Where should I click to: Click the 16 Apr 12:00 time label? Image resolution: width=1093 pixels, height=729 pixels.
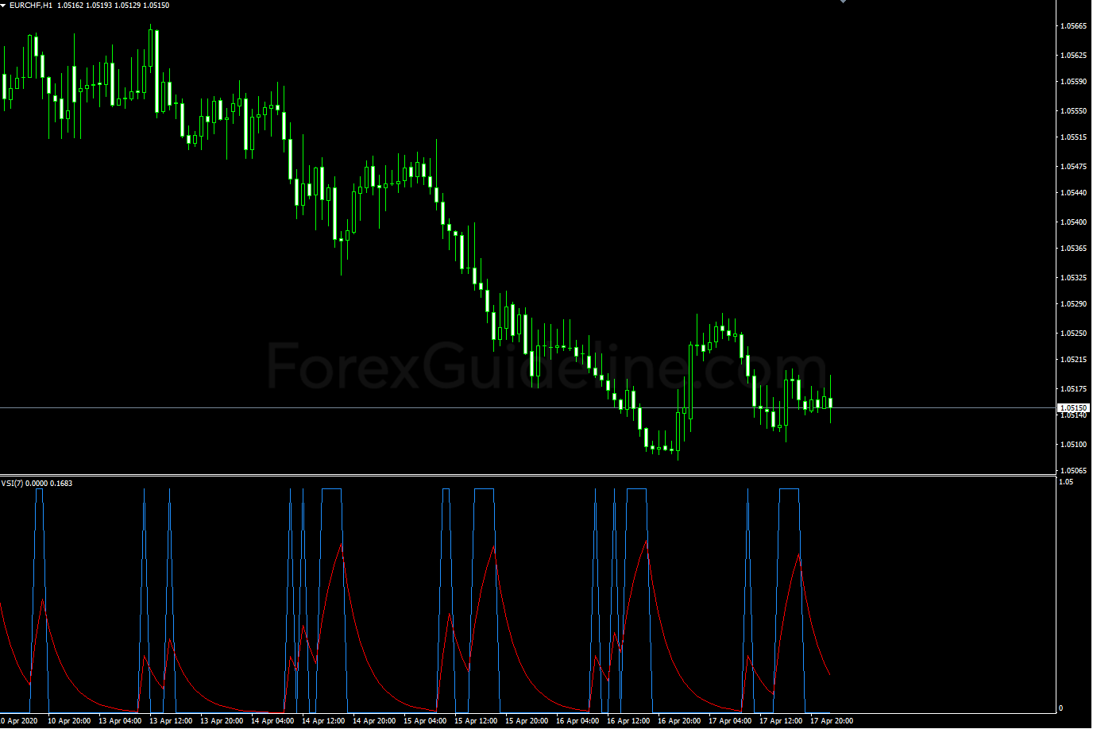pyautogui.click(x=628, y=721)
